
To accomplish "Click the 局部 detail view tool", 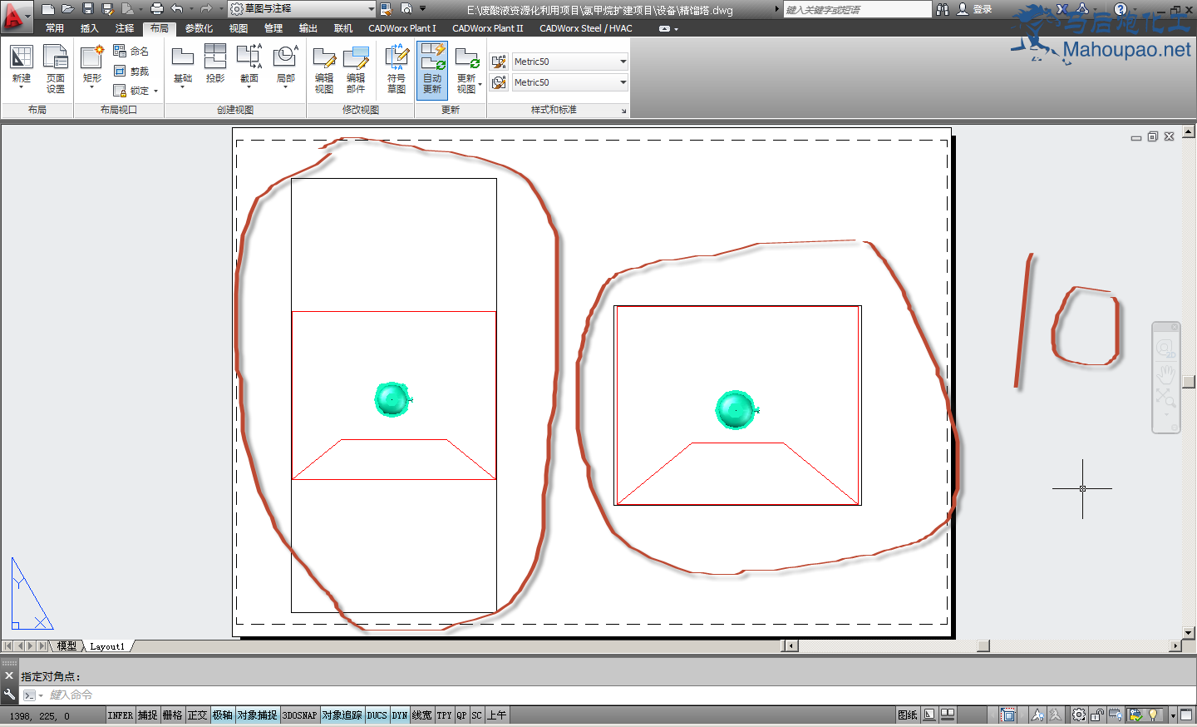I will [x=285, y=68].
